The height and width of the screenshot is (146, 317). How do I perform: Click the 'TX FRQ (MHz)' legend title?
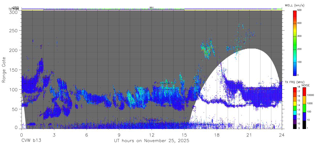pyautogui.click(x=295, y=82)
